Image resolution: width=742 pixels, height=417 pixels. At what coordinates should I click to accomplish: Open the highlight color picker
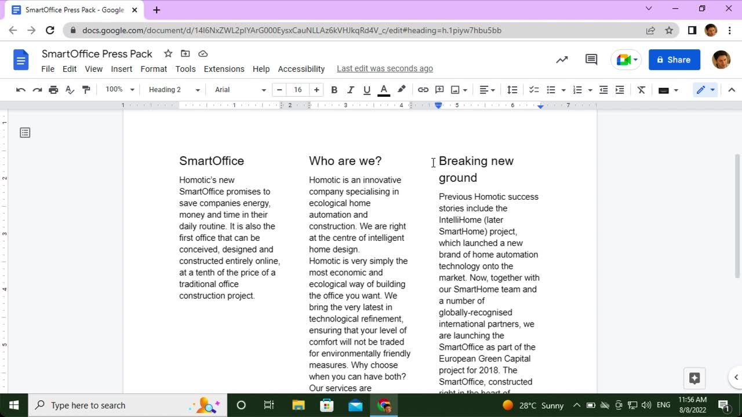[401, 90]
